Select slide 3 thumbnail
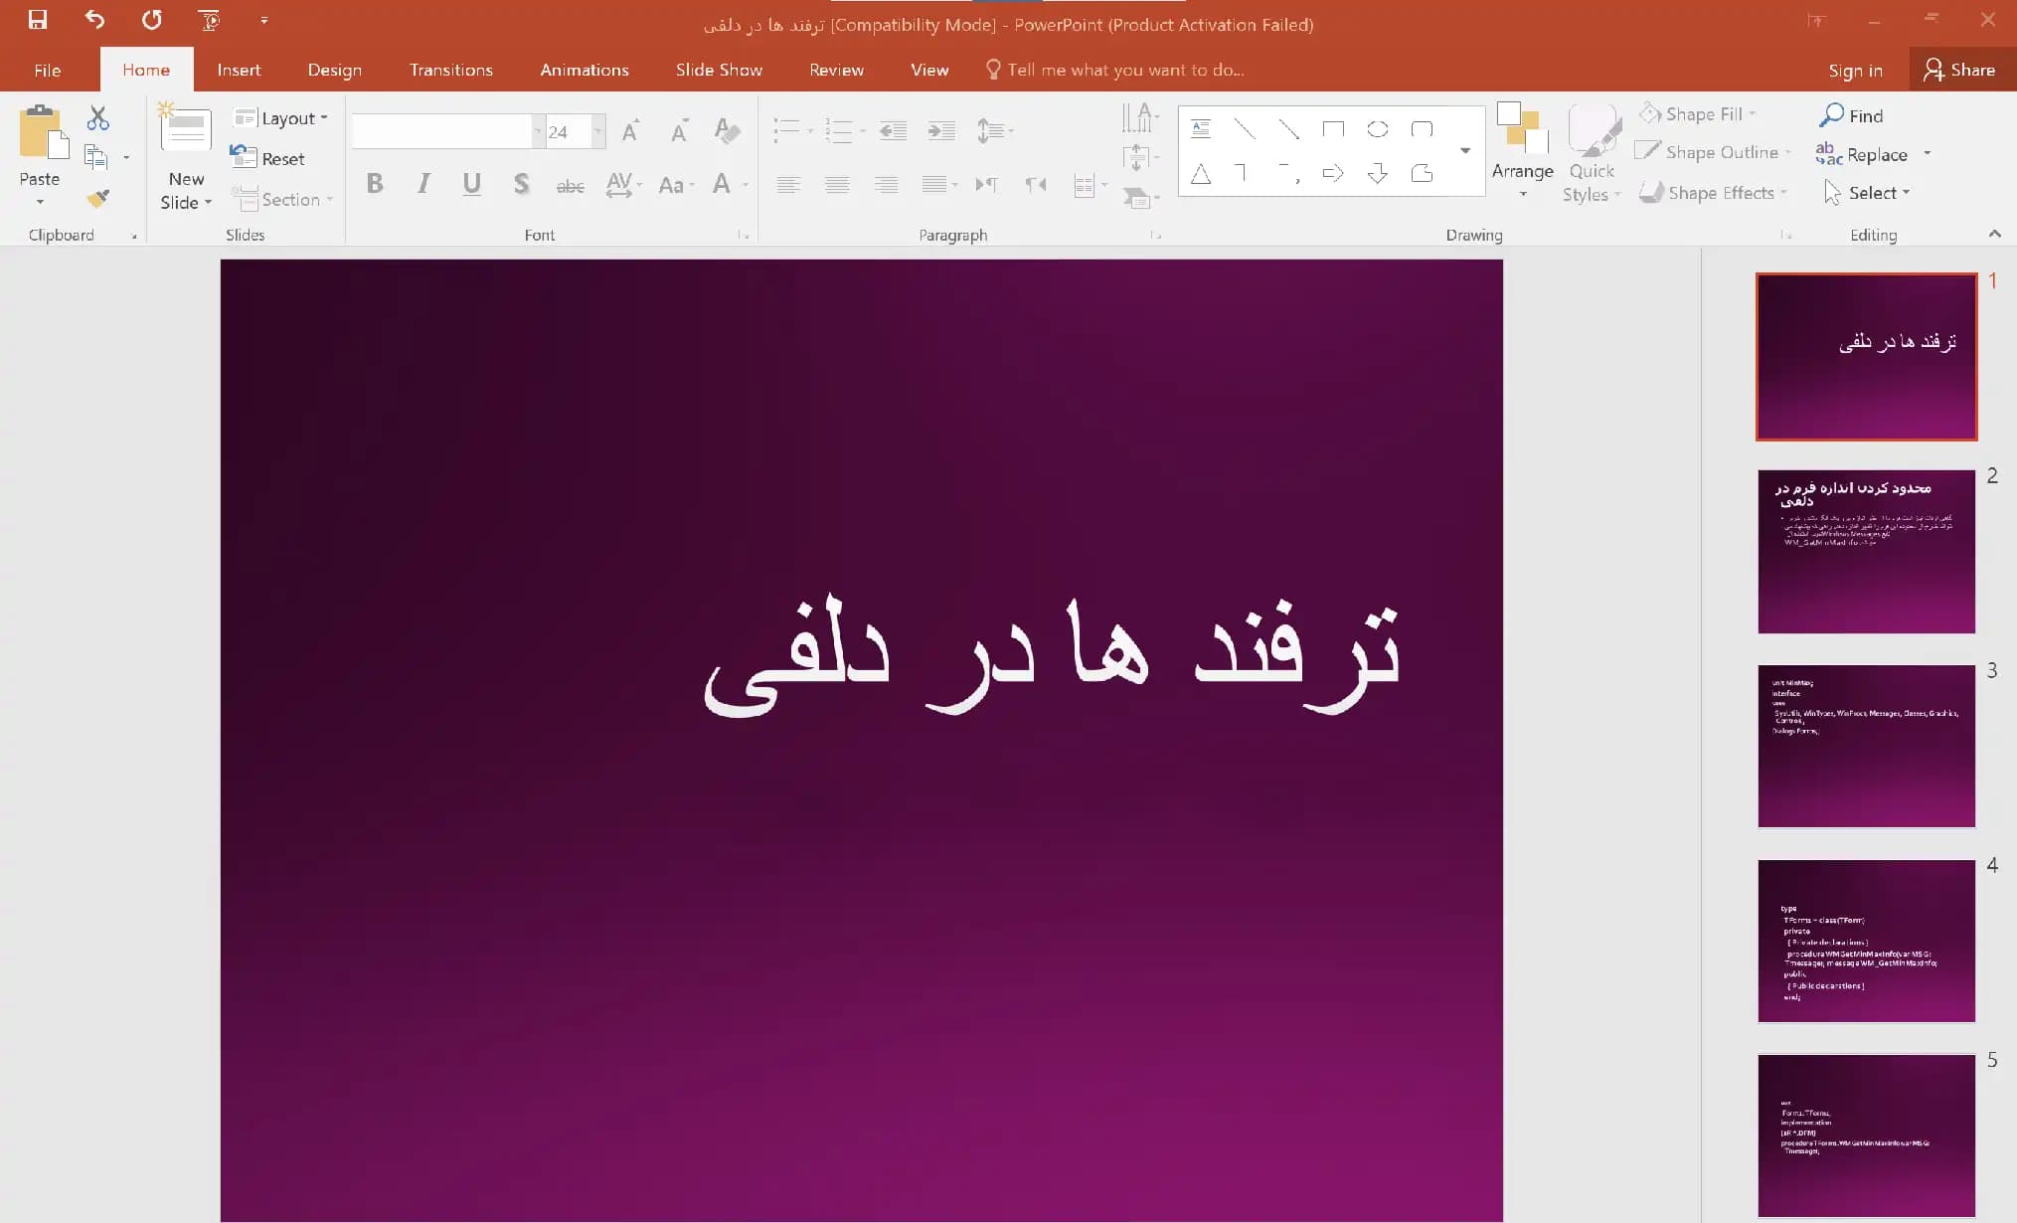This screenshot has width=2017, height=1223. 1866,746
